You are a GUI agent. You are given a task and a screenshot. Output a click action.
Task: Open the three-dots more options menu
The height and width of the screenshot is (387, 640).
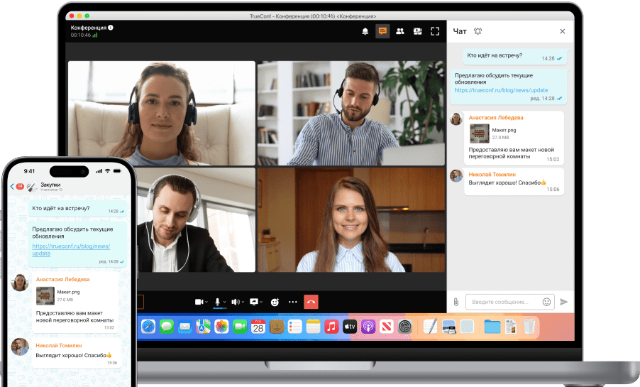292,302
